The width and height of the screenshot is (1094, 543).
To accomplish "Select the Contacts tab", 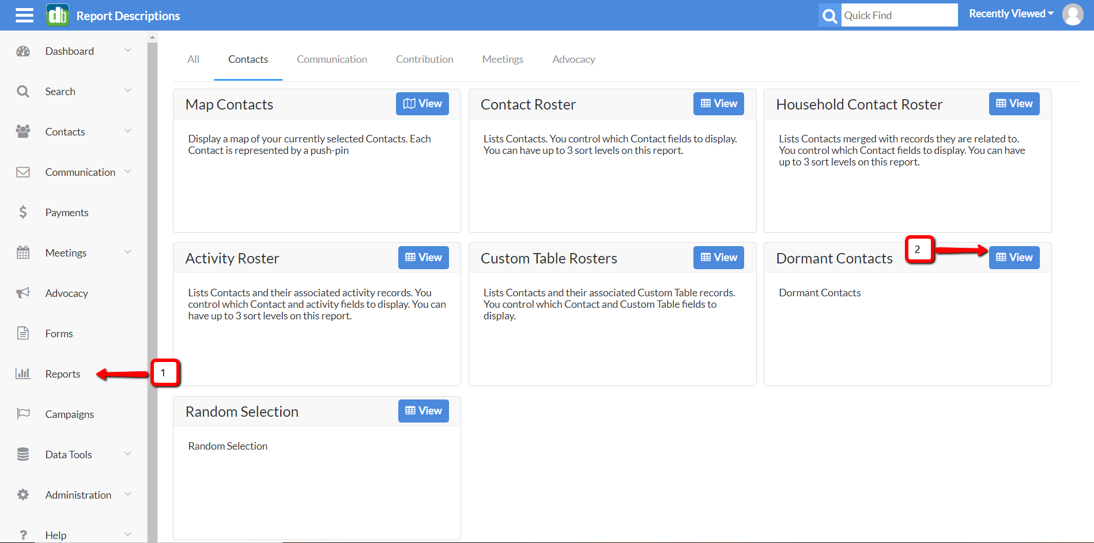I will point(248,59).
